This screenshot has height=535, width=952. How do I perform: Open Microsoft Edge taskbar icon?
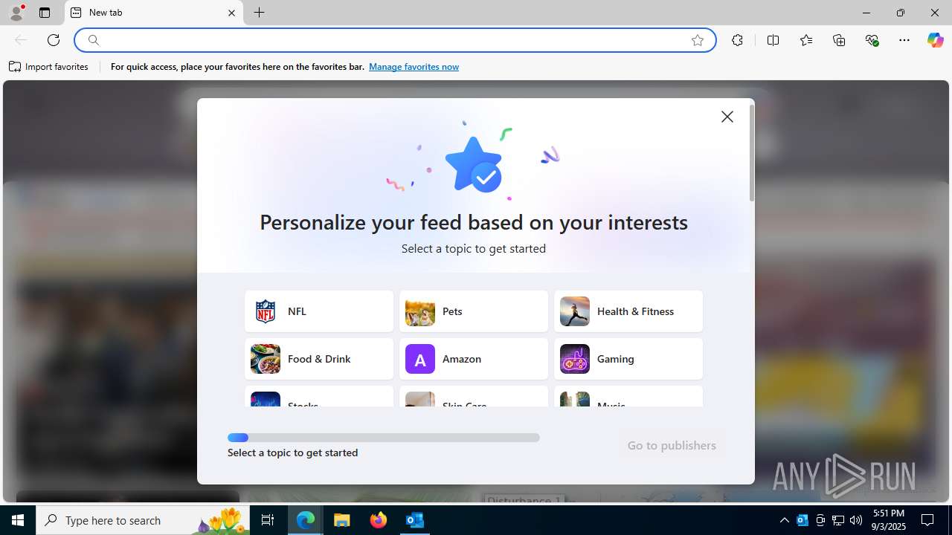(x=306, y=520)
